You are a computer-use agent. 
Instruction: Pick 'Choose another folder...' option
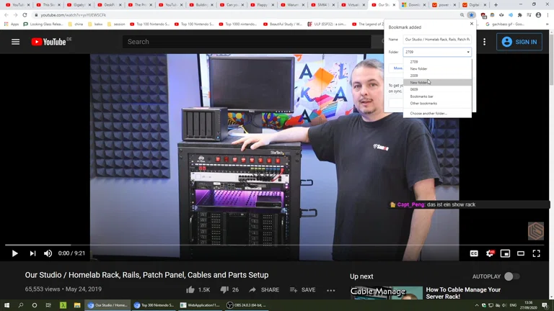click(428, 114)
